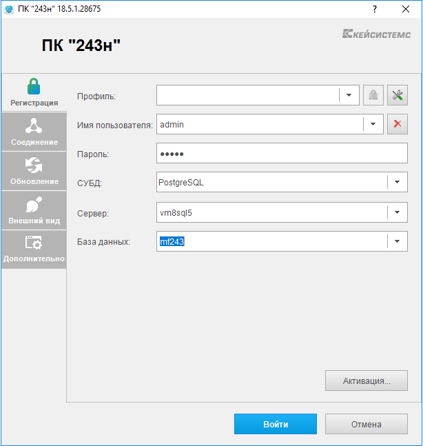Go to the Внешний вид tab
423x446 pixels.
(x=34, y=210)
